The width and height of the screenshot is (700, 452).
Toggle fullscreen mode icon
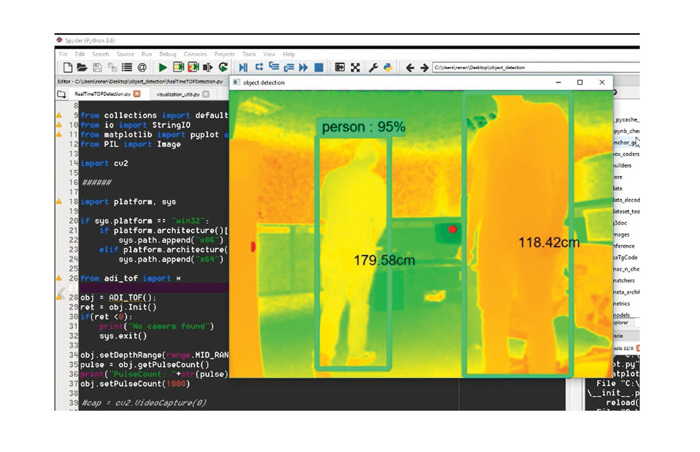[x=355, y=68]
